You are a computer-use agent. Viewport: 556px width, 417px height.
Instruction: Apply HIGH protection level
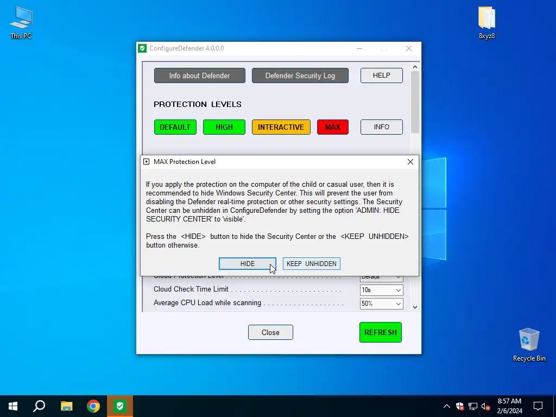point(224,127)
